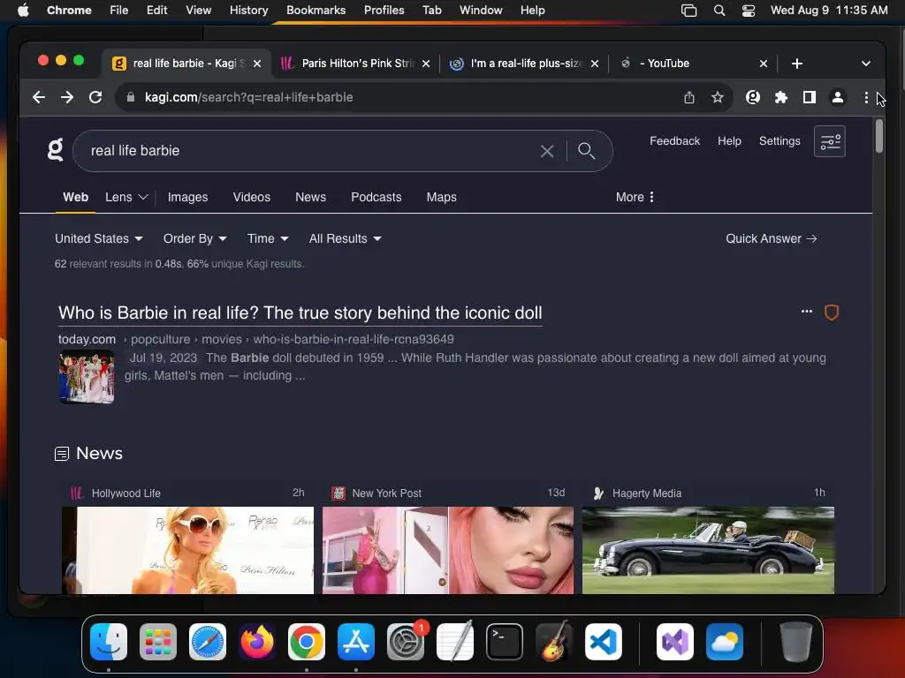
Task: Toggle the Chrome side panel icon
Action: coord(810,97)
